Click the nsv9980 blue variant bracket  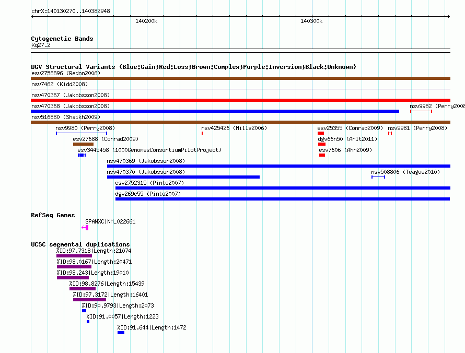click(x=82, y=133)
